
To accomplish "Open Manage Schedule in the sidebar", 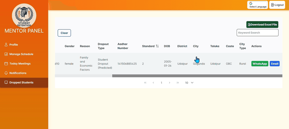I will (x=24, y=54).
